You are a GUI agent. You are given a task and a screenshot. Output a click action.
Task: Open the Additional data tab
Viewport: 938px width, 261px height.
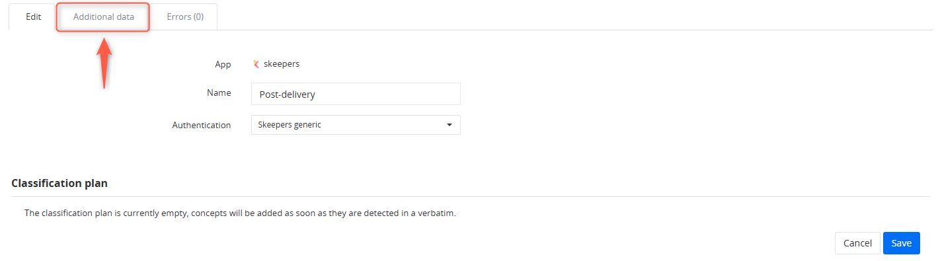click(x=104, y=17)
